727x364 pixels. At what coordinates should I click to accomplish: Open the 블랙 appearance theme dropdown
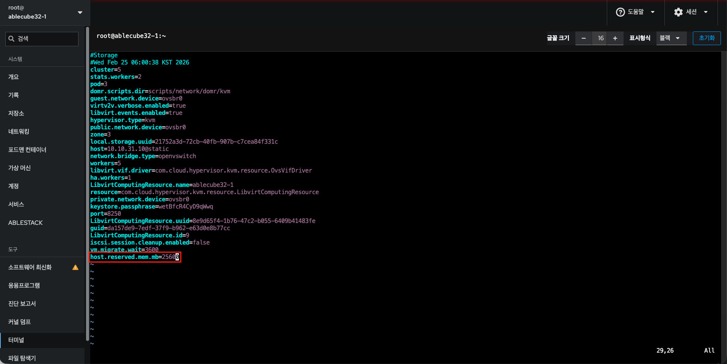point(671,38)
